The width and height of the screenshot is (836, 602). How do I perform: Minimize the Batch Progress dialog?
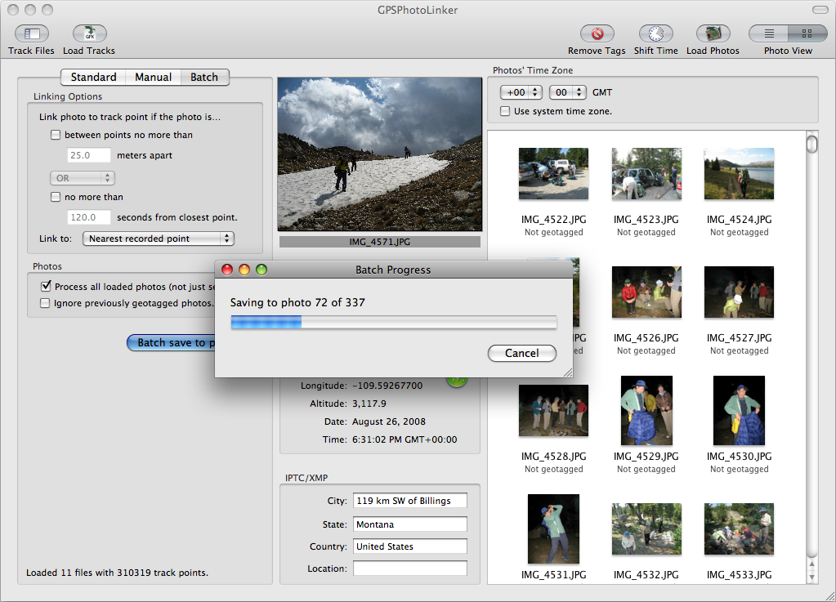(x=244, y=270)
